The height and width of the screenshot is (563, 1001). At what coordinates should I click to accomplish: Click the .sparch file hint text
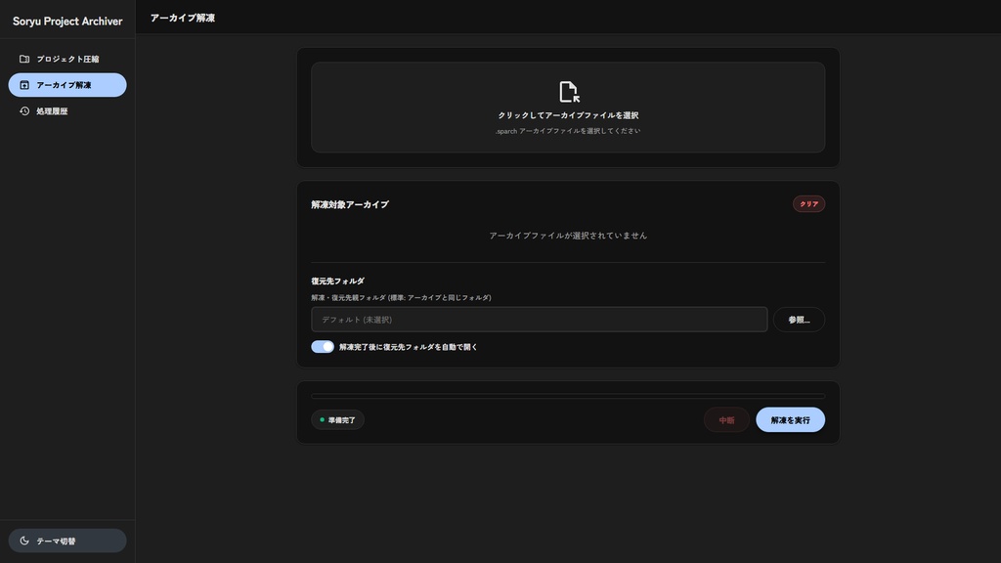point(568,131)
